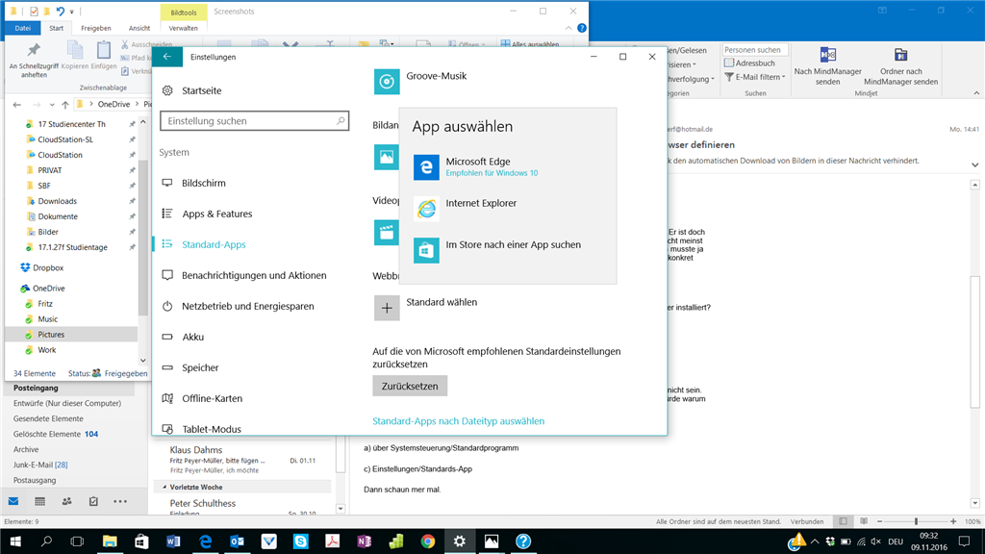Open Microsoft Edge from the taskbar
The image size is (985, 554).
click(206, 541)
